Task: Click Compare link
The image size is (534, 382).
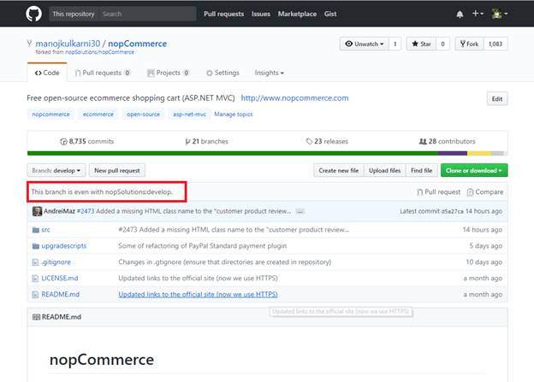Action: [485, 192]
